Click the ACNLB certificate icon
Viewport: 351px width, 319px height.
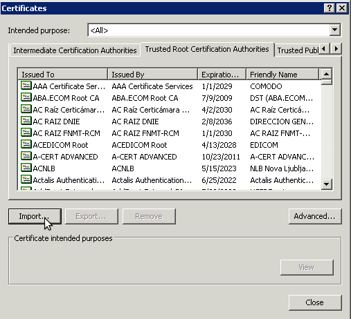(26, 168)
